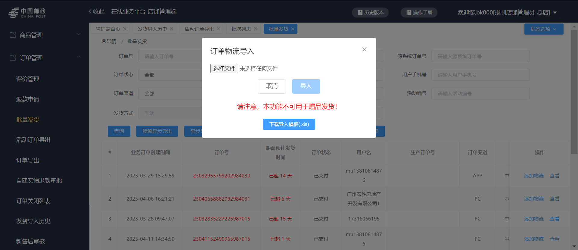Click the 导航 breadcrumb link
The image size is (578, 250).
pyautogui.click(x=109, y=41)
